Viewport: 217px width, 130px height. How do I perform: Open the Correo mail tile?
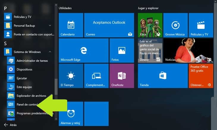tap(109, 25)
